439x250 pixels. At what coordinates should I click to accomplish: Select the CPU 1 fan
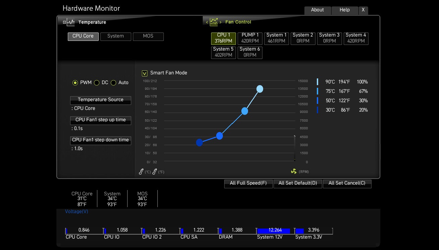pyautogui.click(x=224, y=38)
